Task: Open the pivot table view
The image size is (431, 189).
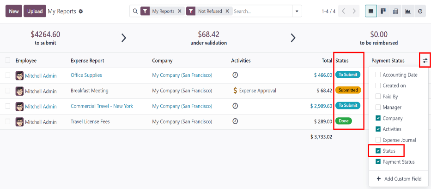Action: click(395, 11)
